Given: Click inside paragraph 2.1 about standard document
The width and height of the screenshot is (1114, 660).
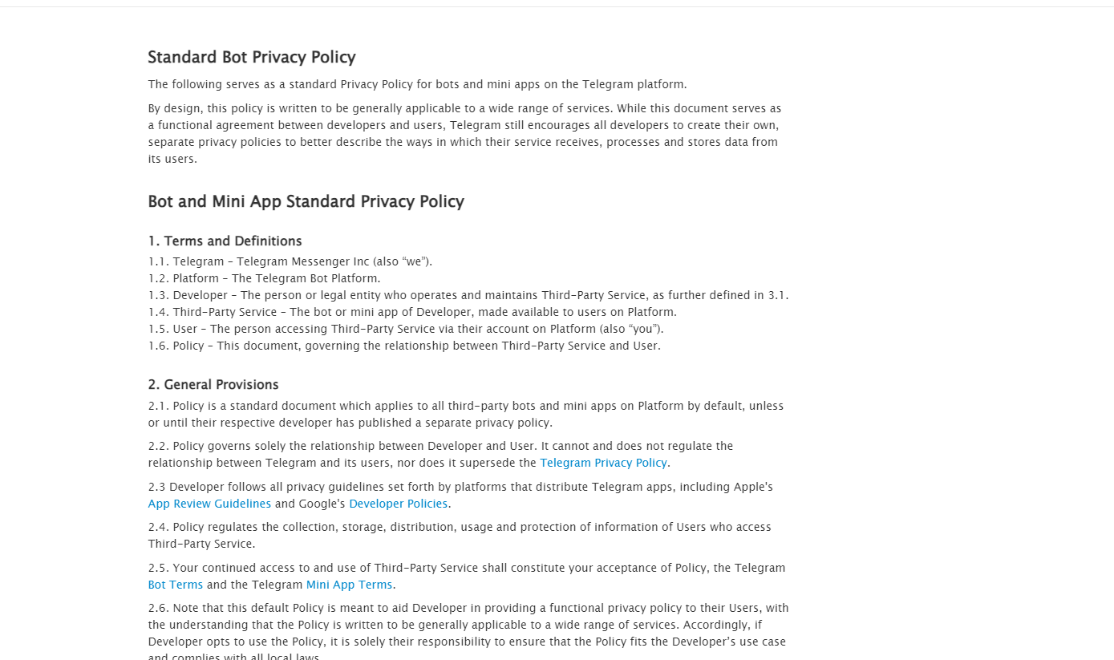Looking at the screenshot, I should tap(465, 414).
